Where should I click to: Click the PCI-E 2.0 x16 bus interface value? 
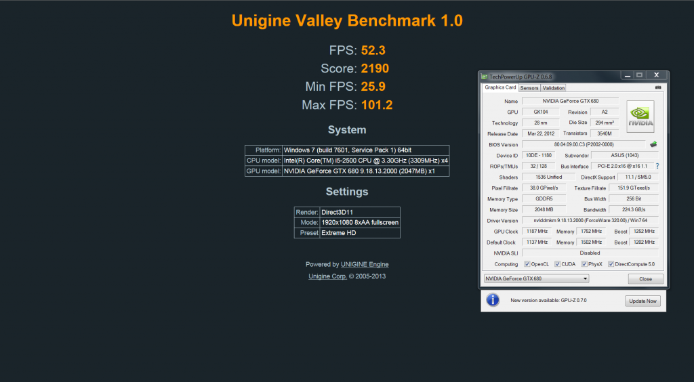click(x=622, y=166)
